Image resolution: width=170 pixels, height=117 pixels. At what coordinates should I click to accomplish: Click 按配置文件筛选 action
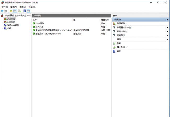pyautogui.click(x=124, y=27)
